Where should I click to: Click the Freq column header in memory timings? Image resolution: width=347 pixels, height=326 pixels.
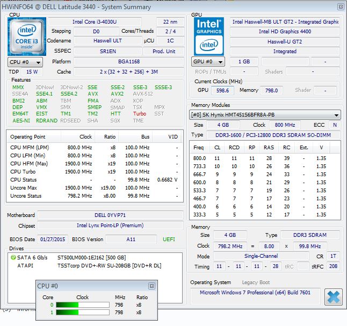tap(199, 148)
